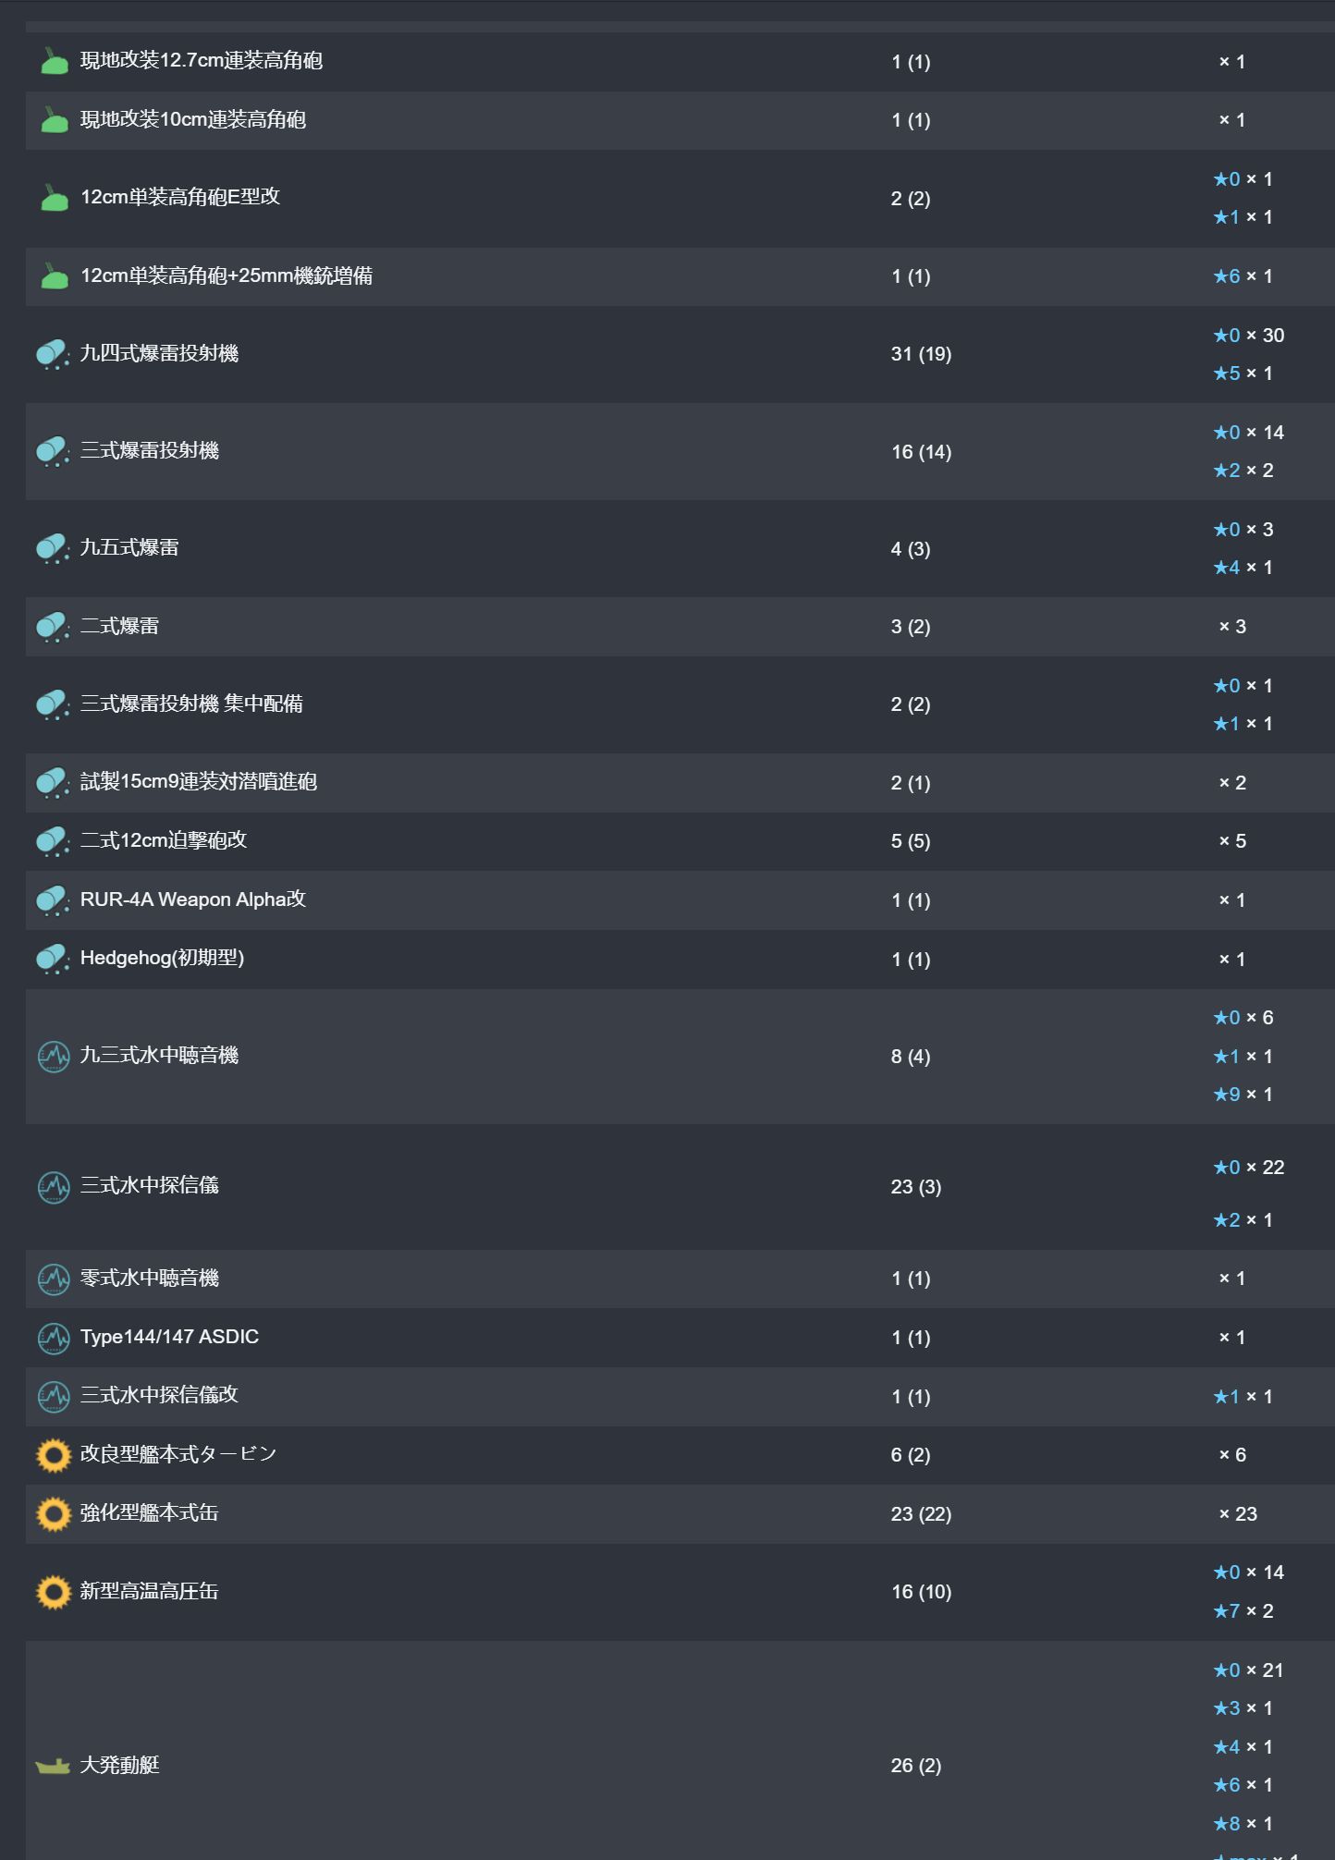Click the 23 (22) count for 強化型艦本式缶
The width and height of the screenshot is (1335, 1860).
pos(921,1514)
